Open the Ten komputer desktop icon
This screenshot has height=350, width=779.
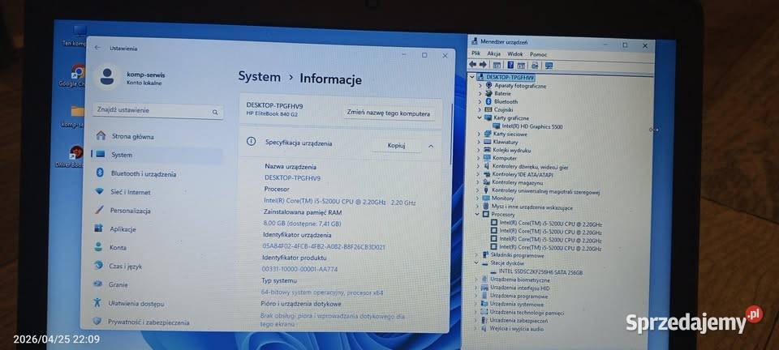pos(79,32)
